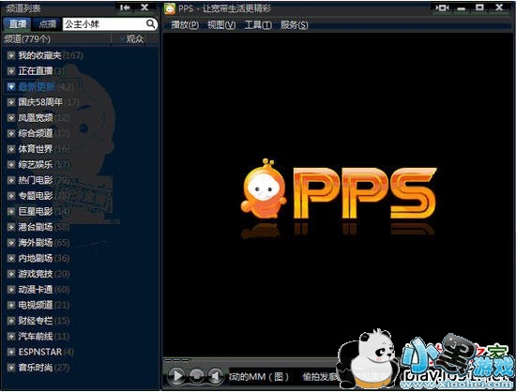Select the 游戏竞技 channel group
Screen dimensions: 516x392
click(36, 274)
